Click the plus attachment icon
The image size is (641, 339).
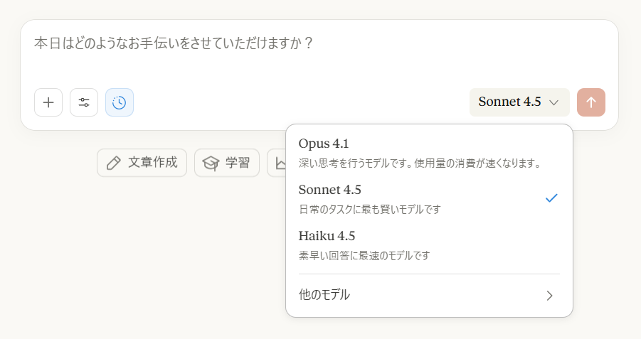(48, 102)
